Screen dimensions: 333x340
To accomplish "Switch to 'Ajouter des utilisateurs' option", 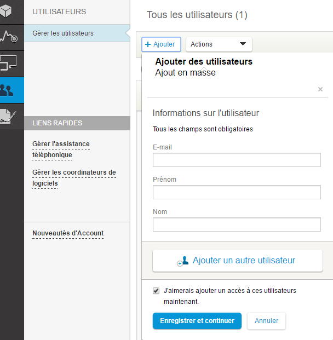I will [x=204, y=62].
